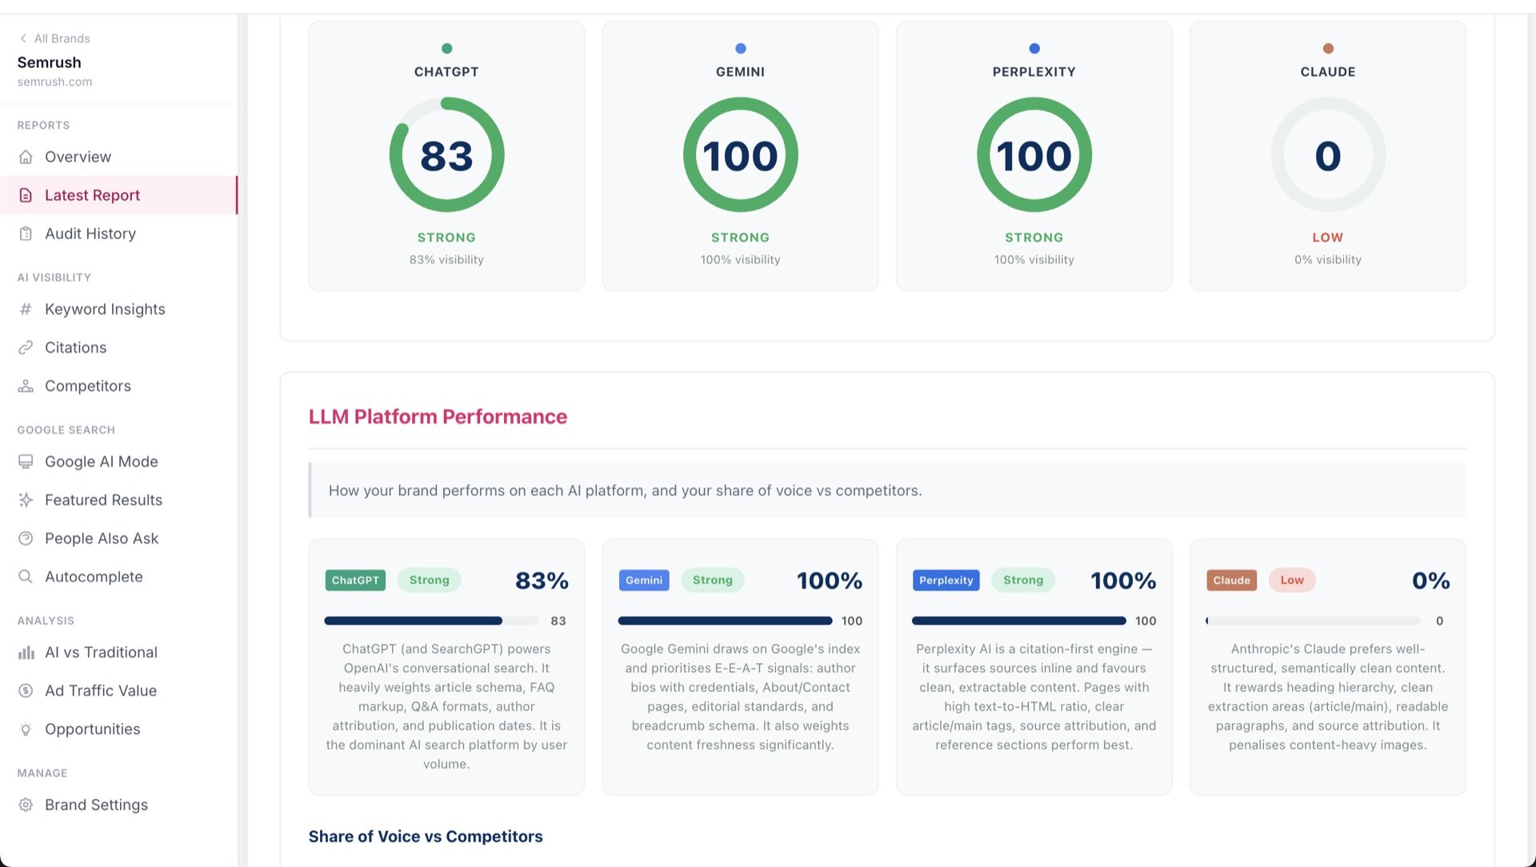Click the blue Perplexity platform badge
This screenshot has height=867, width=1536.
(x=946, y=581)
